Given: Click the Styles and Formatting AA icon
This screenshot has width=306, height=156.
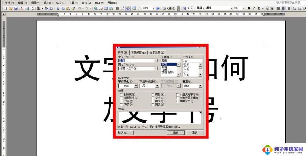Looking at the screenshot, I should (184, 8).
